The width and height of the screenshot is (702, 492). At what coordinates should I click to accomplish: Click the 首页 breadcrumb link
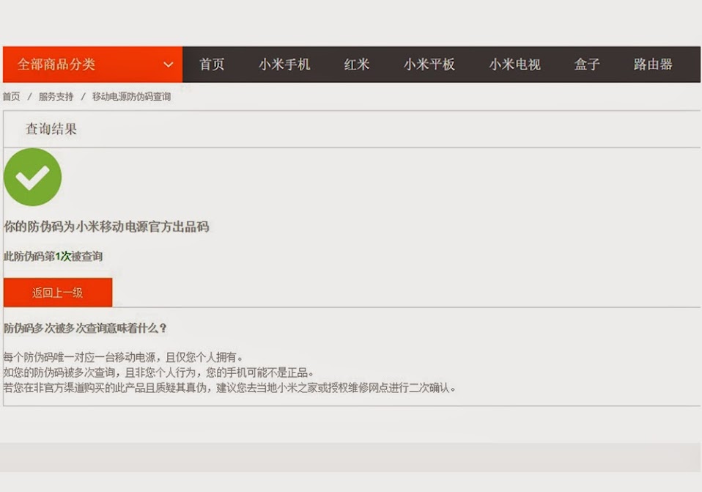pos(11,96)
